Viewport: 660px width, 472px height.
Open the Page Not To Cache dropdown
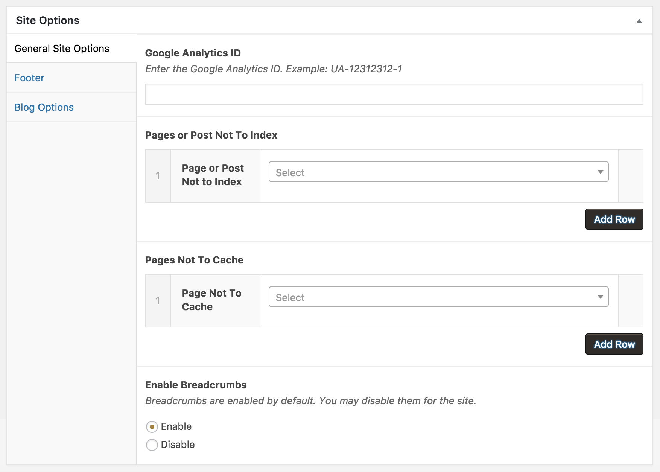click(438, 297)
